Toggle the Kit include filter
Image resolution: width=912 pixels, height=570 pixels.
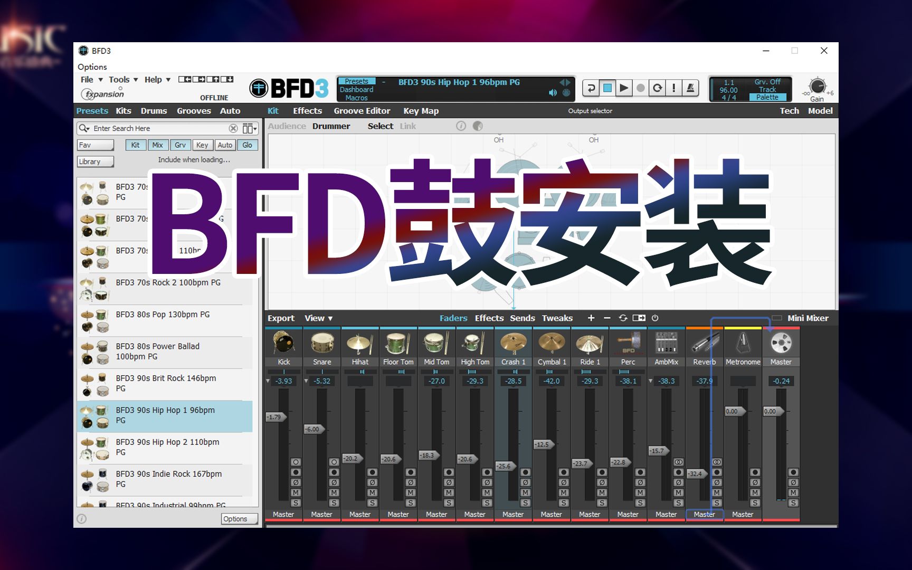136,145
